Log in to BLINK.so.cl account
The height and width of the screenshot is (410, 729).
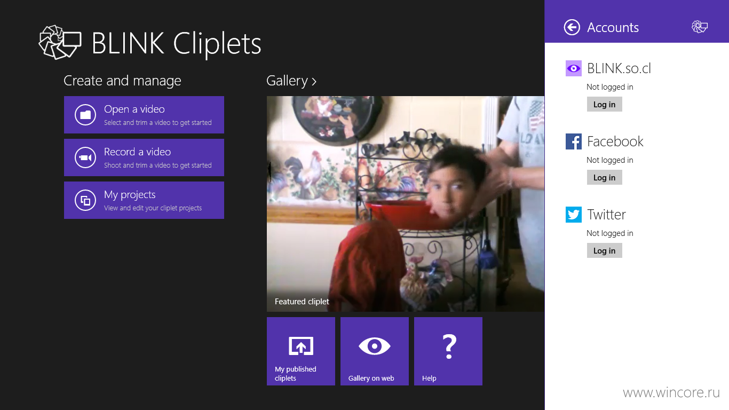tap(605, 105)
